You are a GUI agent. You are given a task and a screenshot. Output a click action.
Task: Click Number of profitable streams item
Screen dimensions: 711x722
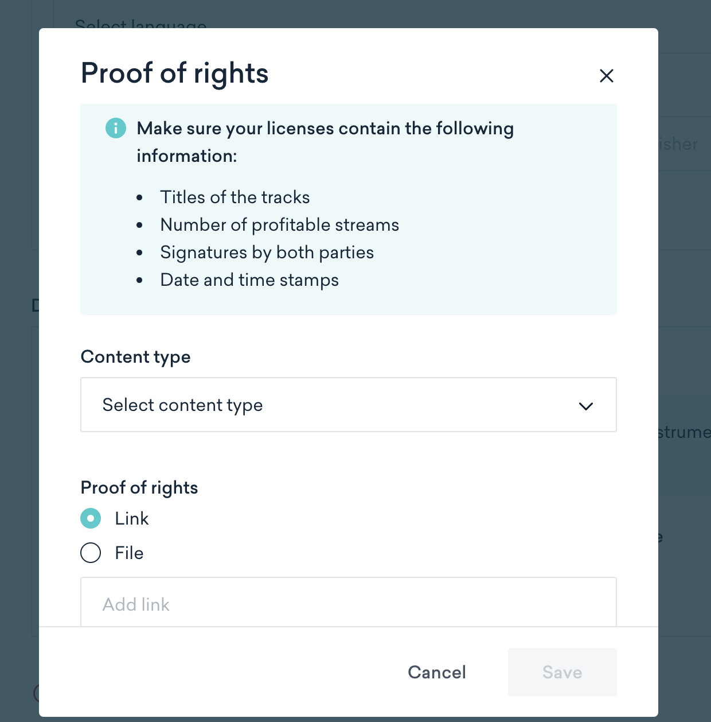pos(280,224)
